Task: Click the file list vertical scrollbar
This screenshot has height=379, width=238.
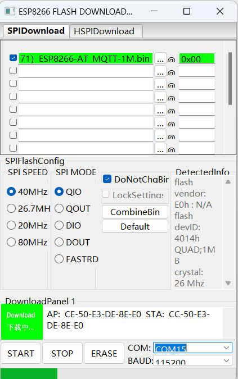Action: coord(230,79)
